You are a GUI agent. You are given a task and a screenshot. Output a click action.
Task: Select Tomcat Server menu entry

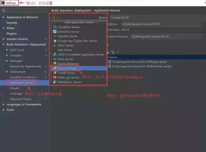[67, 68]
